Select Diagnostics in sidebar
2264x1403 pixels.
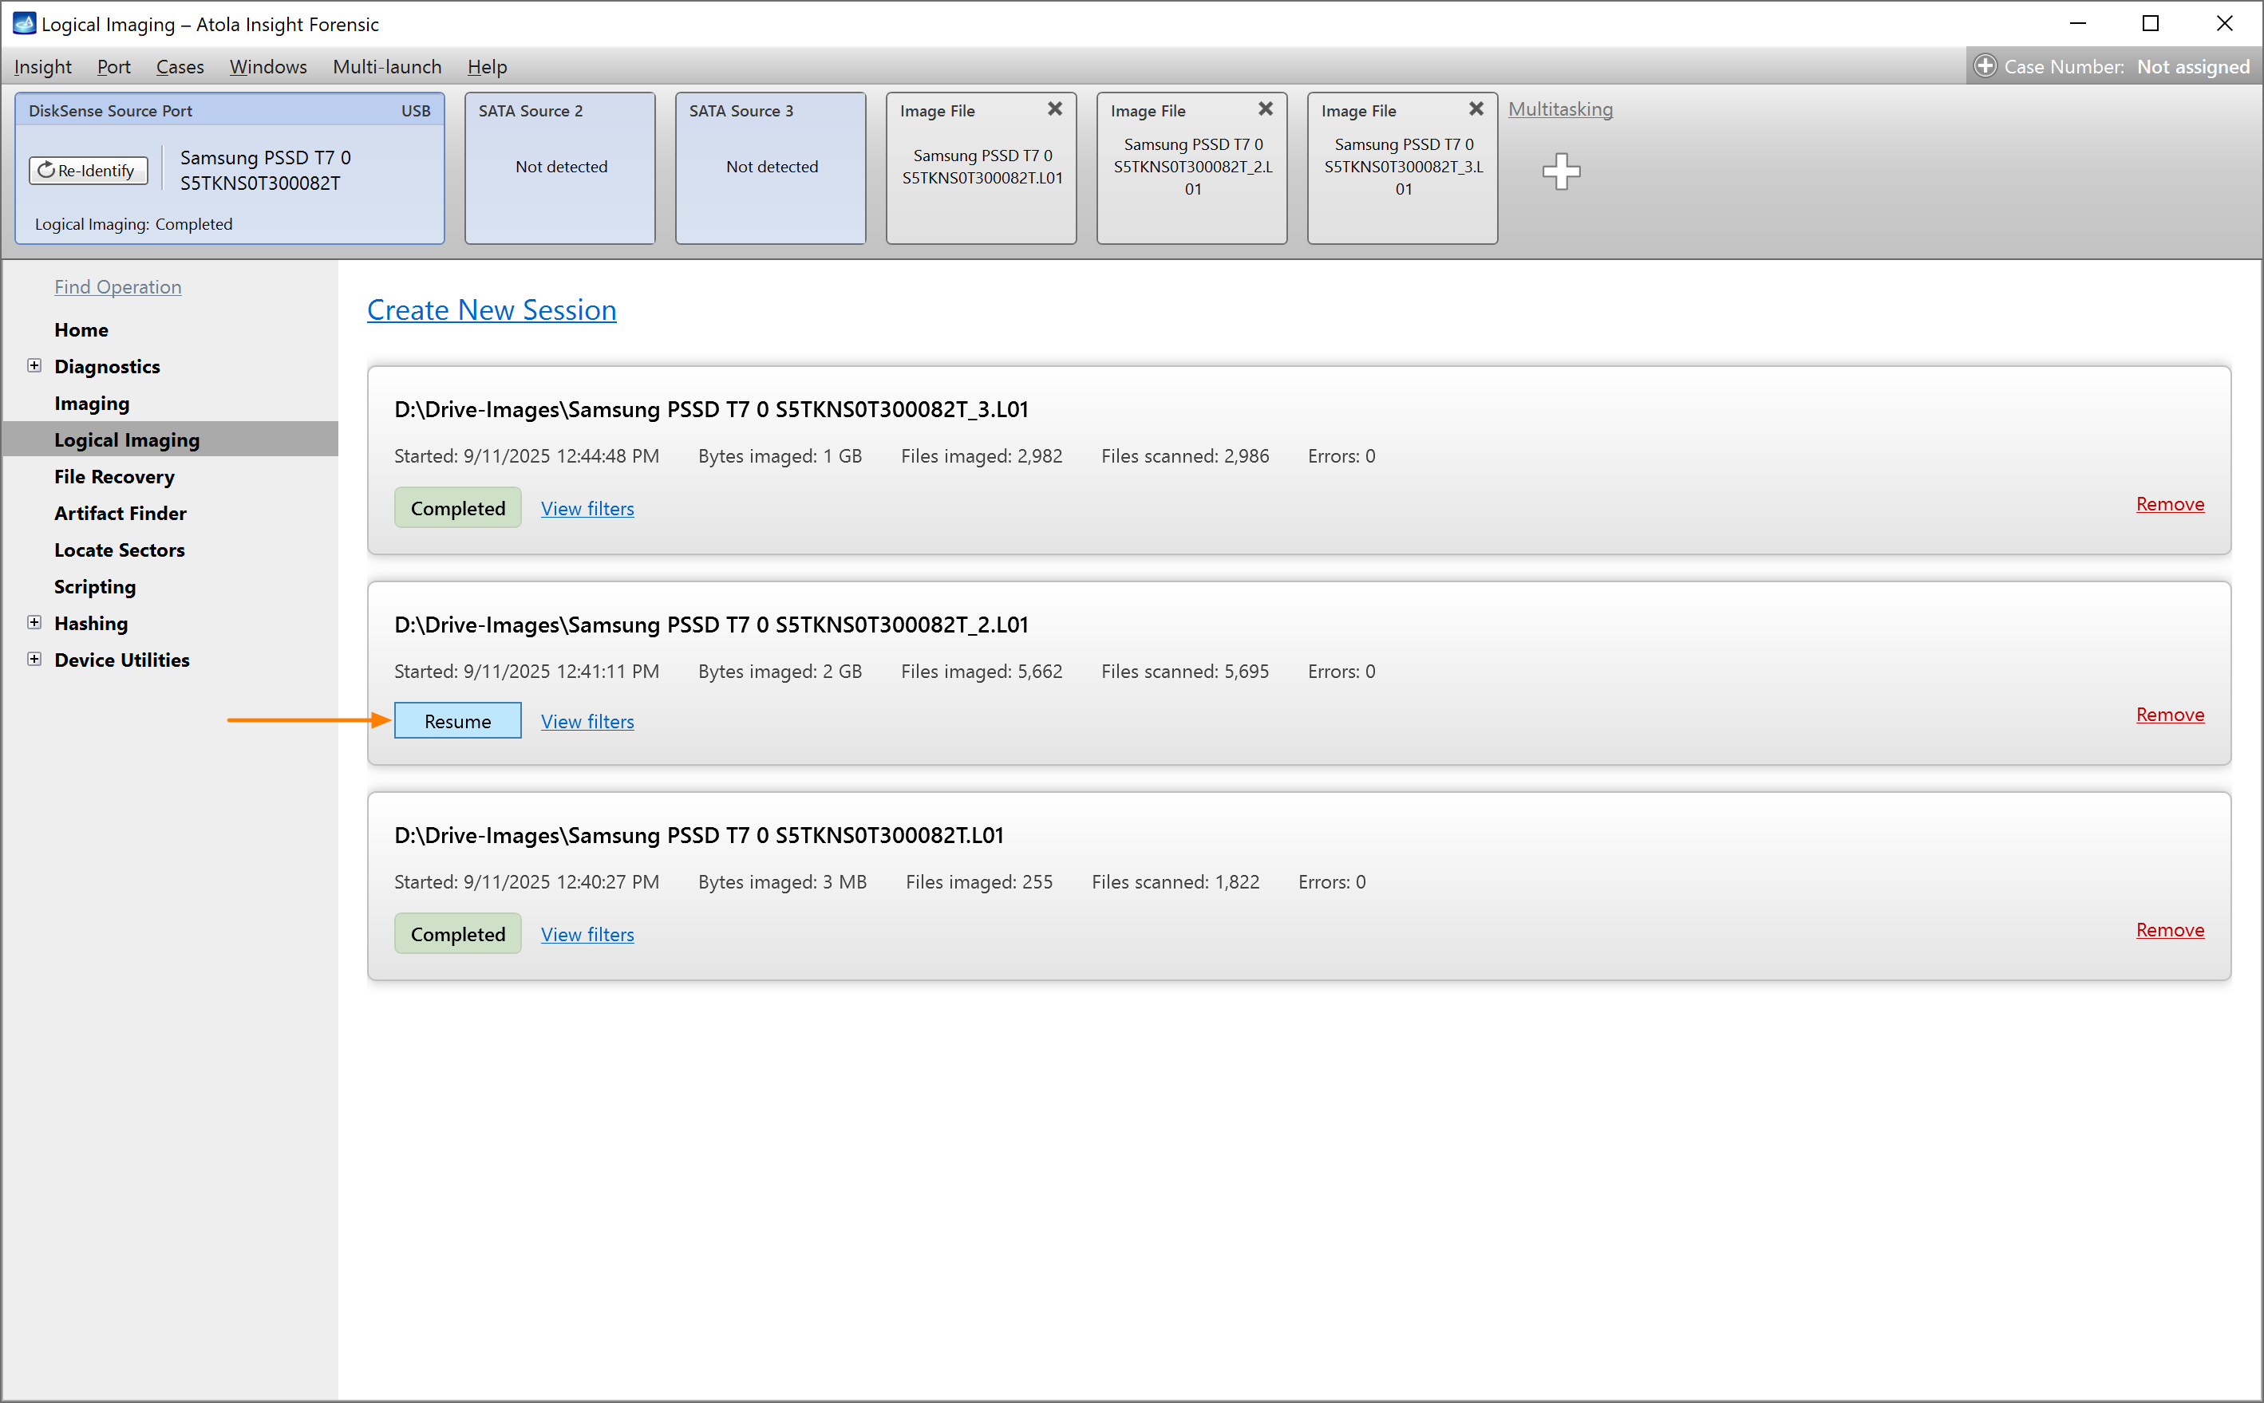107,367
